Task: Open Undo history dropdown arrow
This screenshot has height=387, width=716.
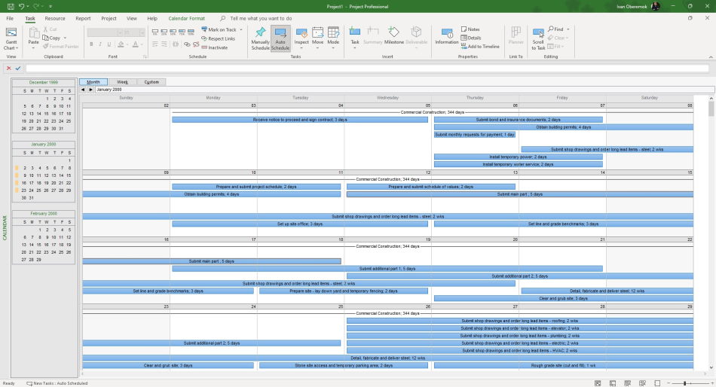Action: click(x=27, y=6)
